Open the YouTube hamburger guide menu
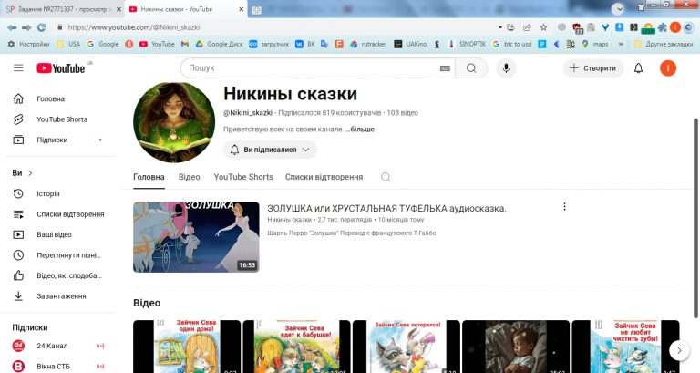The image size is (700, 373). [x=18, y=67]
